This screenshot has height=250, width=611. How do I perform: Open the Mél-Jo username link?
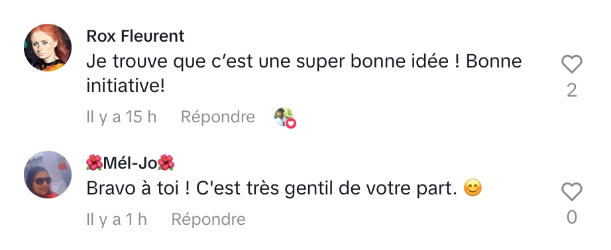click(130, 163)
